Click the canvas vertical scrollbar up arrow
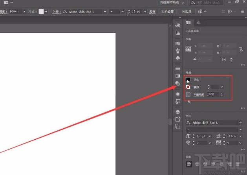 [x=170, y=26]
